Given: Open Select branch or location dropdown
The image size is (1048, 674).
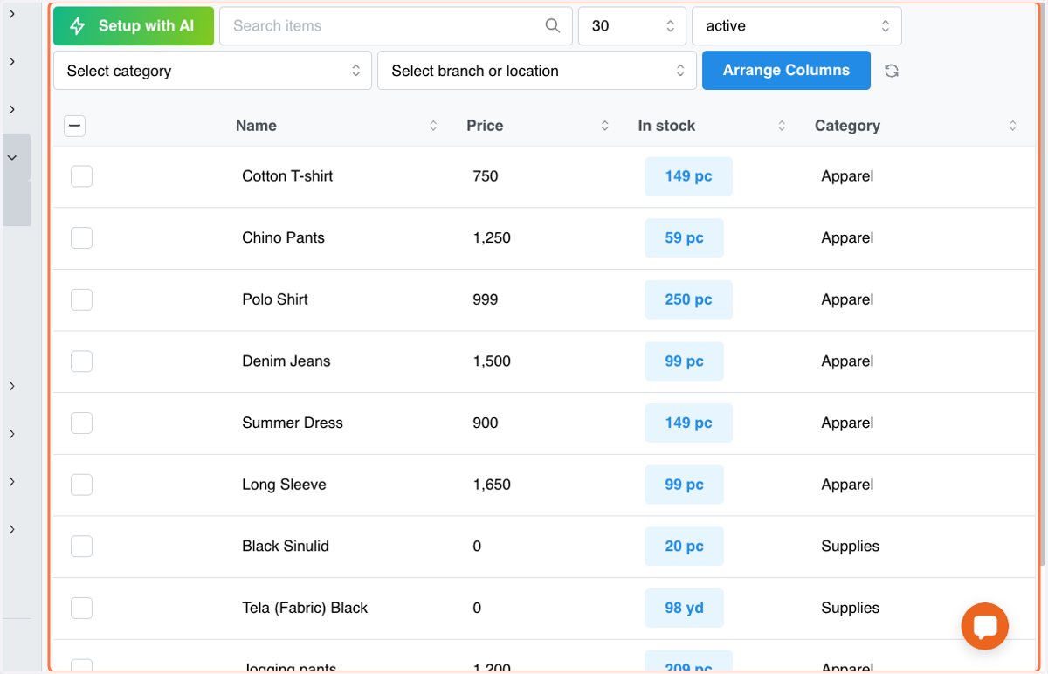Looking at the screenshot, I should pyautogui.click(x=537, y=71).
